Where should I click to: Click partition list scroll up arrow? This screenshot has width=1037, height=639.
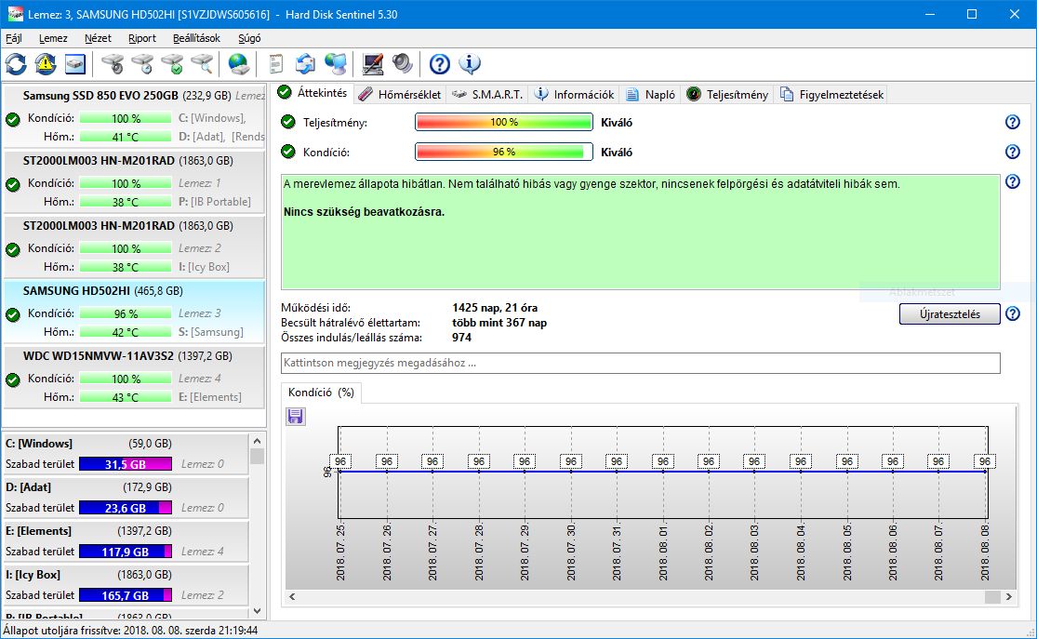(x=258, y=441)
